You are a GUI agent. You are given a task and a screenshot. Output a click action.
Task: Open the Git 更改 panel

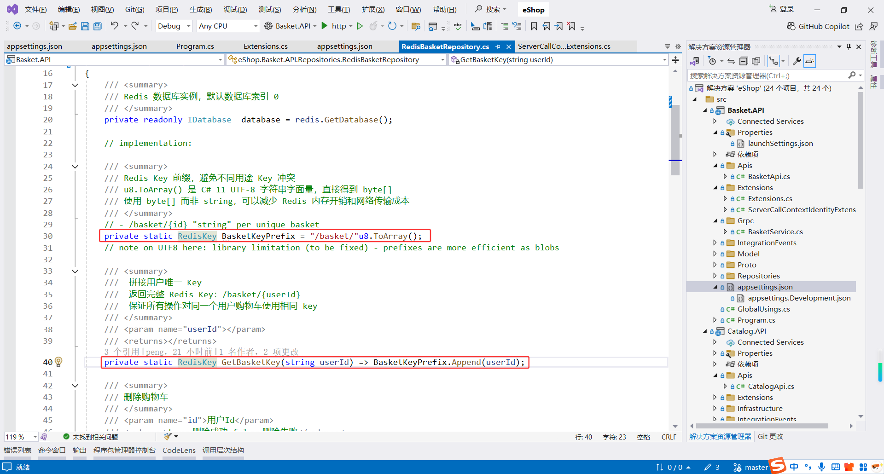[770, 436]
